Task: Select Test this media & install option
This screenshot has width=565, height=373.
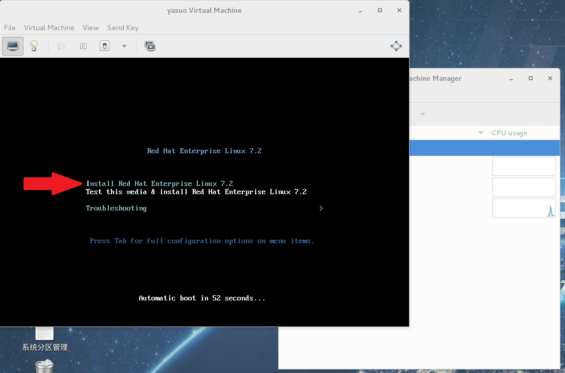Action: pos(196,192)
